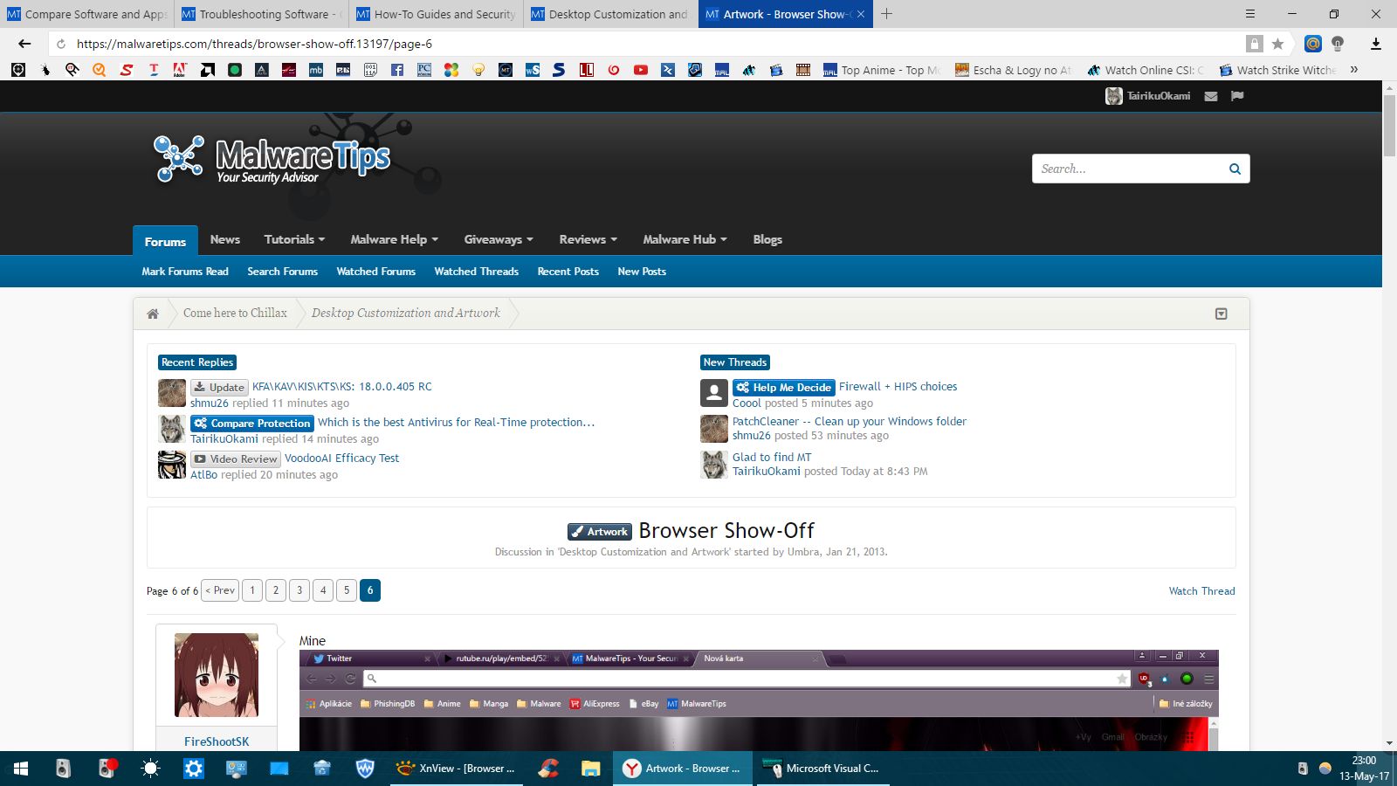This screenshot has width=1397, height=786.
Task: Expand the Reviews dropdown menu
Action: pos(588,239)
